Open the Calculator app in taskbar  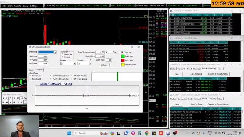click(140, 133)
